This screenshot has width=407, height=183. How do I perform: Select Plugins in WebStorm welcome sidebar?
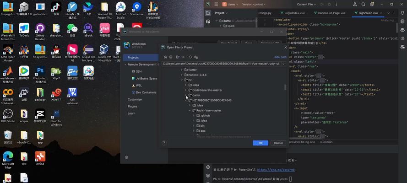(132, 106)
